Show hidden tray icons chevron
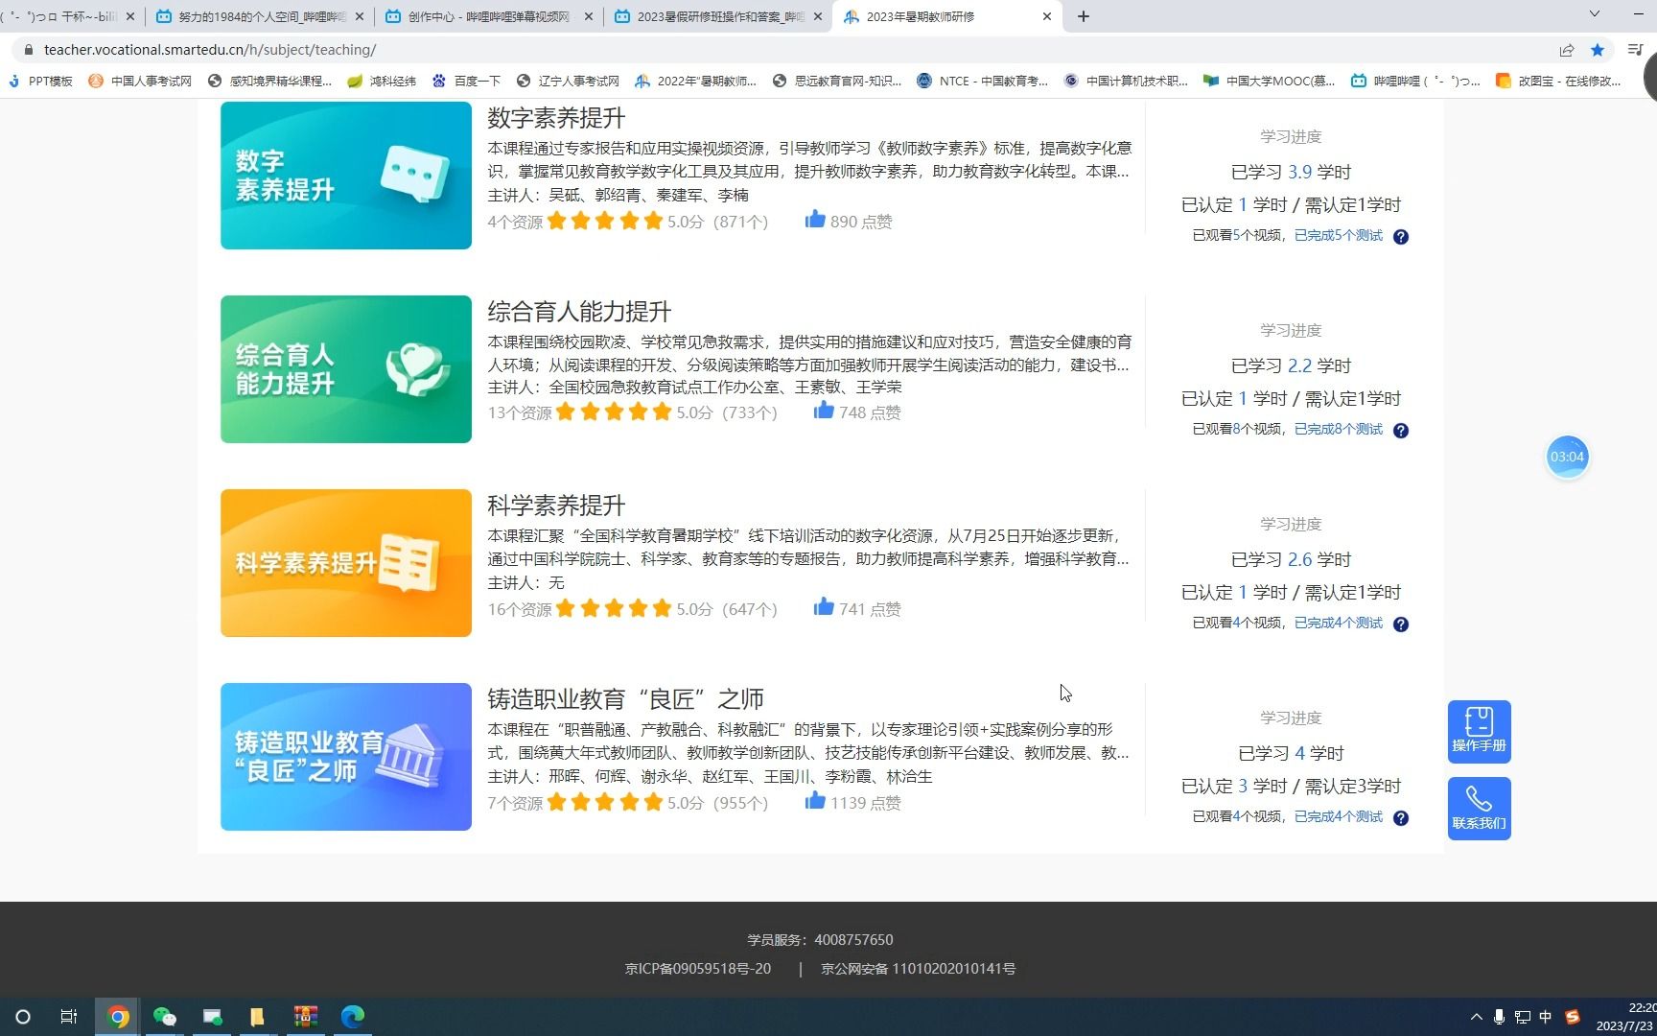Image resolution: width=1657 pixels, height=1036 pixels. tap(1476, 1017)
